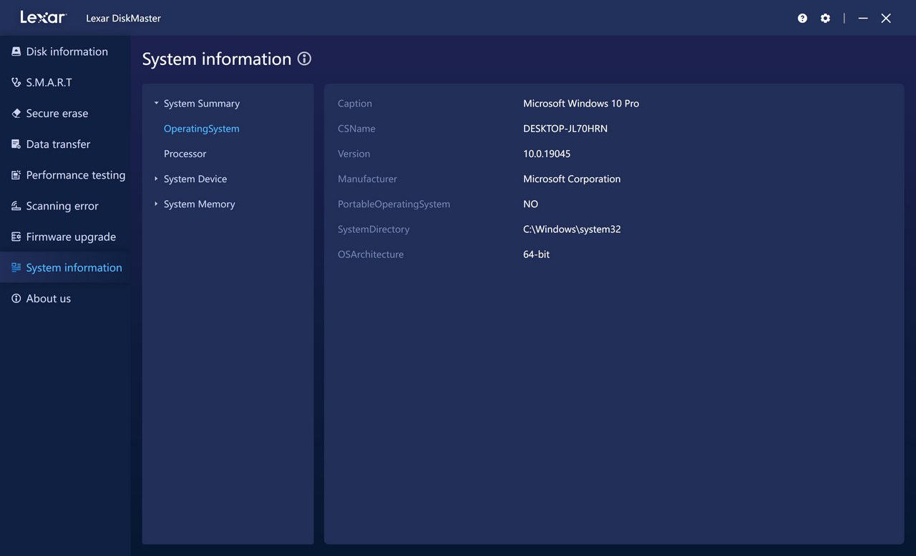Click the NO value
The width and height of the screenshot is (916, 556).
[x=530, y=204]
